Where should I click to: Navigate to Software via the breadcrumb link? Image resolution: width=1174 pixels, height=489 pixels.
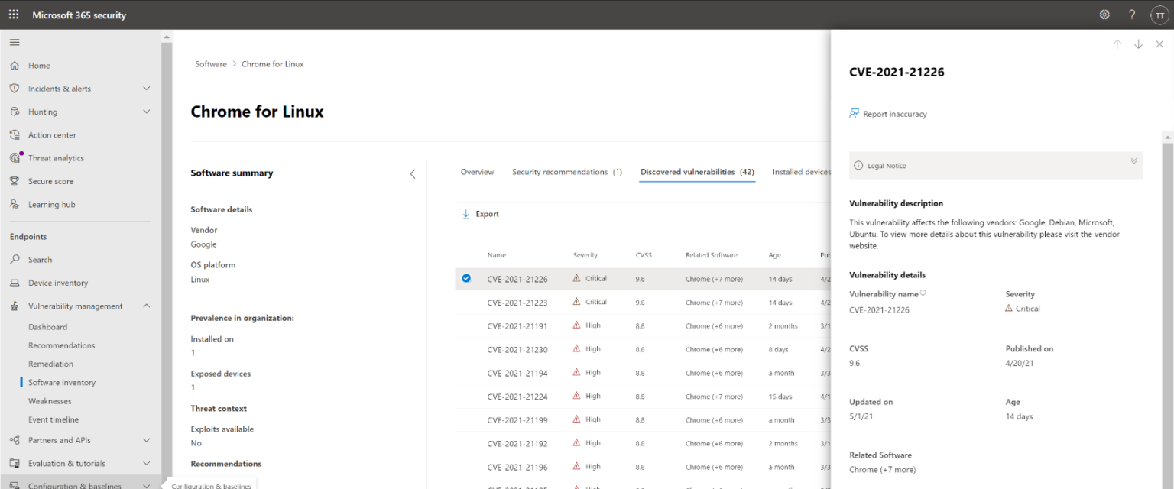point(211,64)
